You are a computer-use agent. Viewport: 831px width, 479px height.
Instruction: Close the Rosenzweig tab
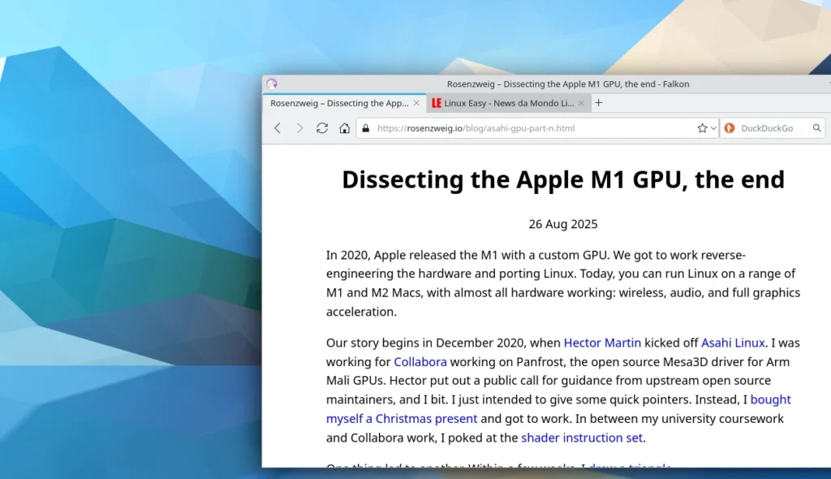(x=417, y=103)
